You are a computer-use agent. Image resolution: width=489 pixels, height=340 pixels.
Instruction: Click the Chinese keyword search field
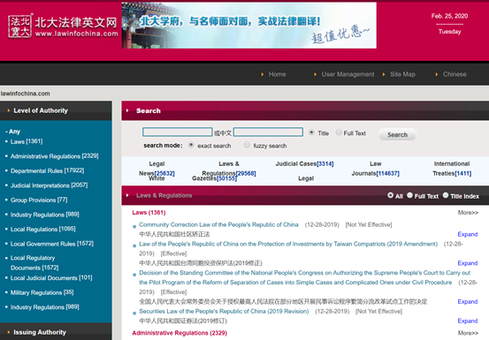click(x=268, y=132)
